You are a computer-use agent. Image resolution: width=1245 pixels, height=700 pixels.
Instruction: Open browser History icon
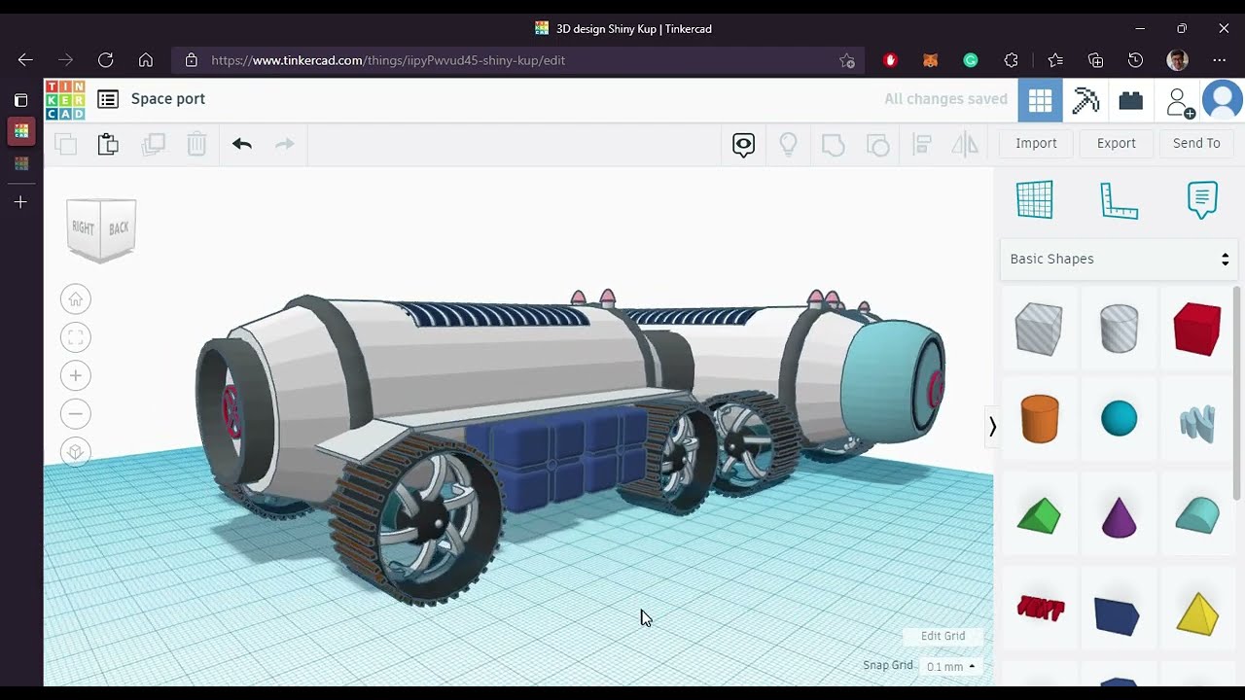(1135, 60)
